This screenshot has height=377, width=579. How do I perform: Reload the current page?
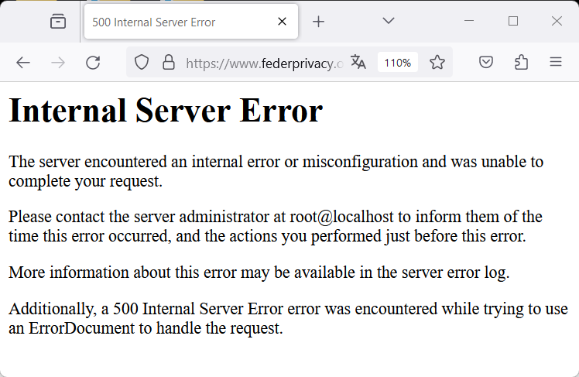pos(93,63)
